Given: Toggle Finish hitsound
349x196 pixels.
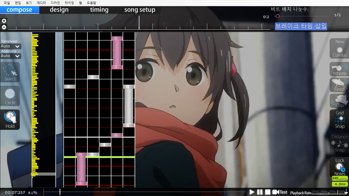Looking at the screenshot, I should tap(339, 85).
